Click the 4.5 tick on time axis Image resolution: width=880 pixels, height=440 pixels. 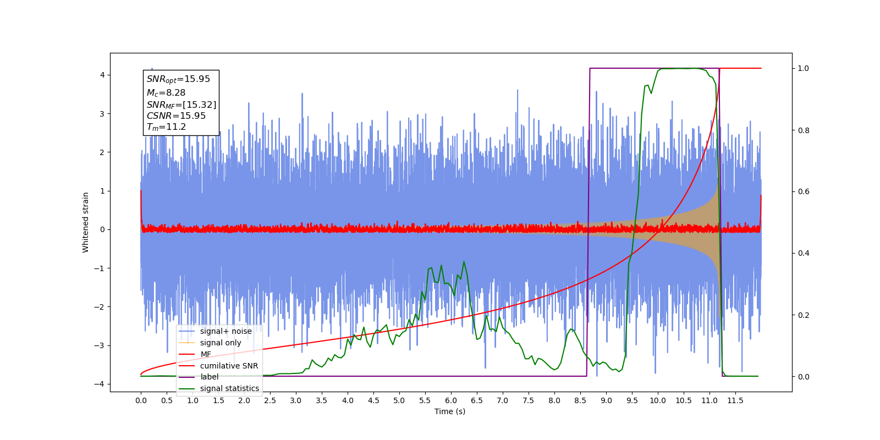pyautogui.click(x=373, y=400)
